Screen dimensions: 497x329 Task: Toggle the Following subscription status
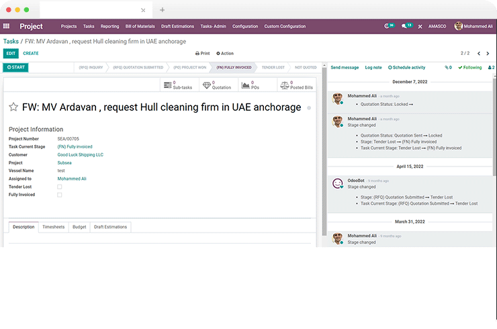[470, 68]
